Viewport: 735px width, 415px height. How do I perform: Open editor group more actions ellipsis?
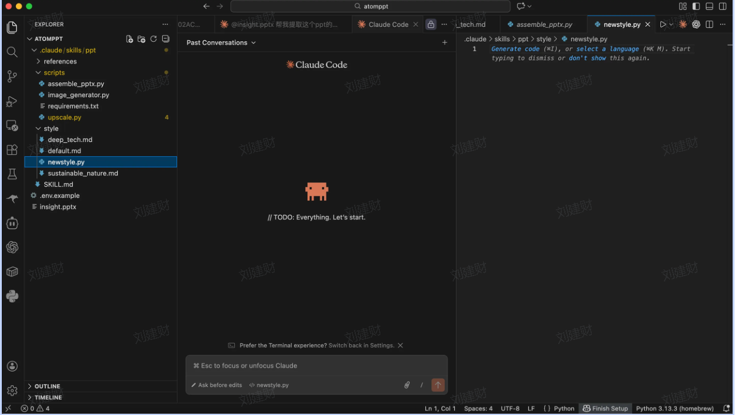click(x=723, y=24)
